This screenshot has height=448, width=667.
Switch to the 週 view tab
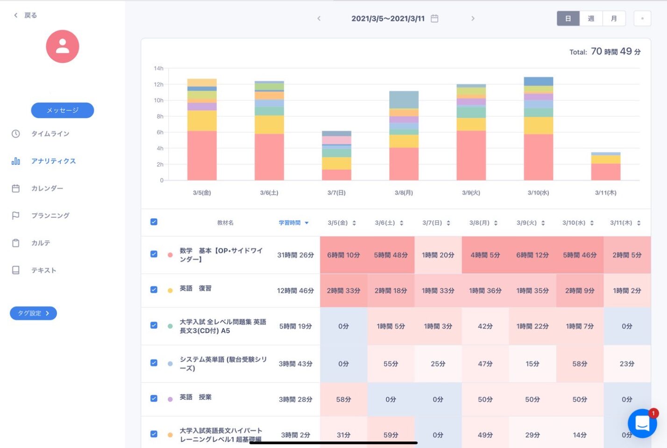[591, 19]
